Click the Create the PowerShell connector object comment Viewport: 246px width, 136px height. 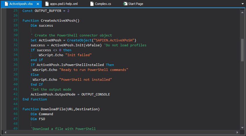(71, 35)
